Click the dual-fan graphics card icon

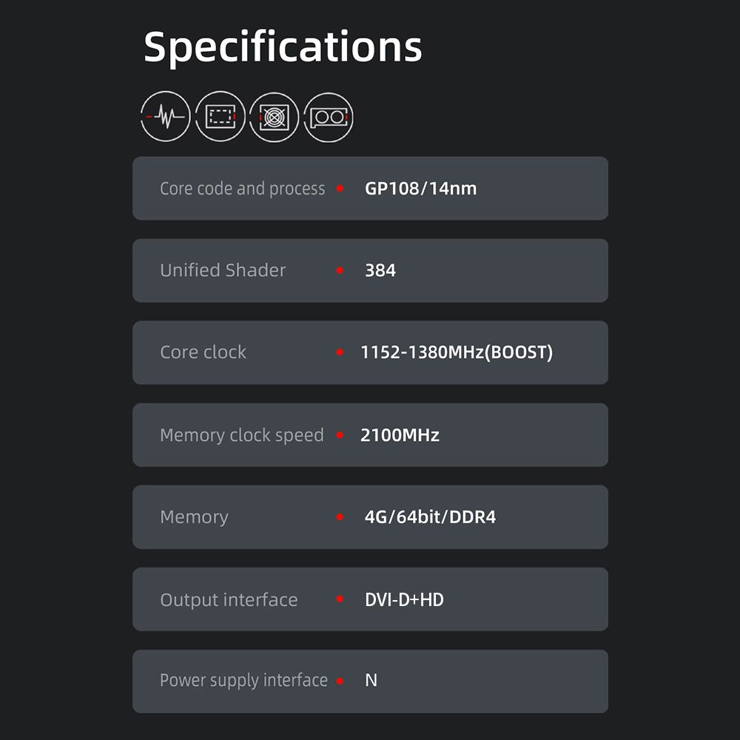click(329, 117)
